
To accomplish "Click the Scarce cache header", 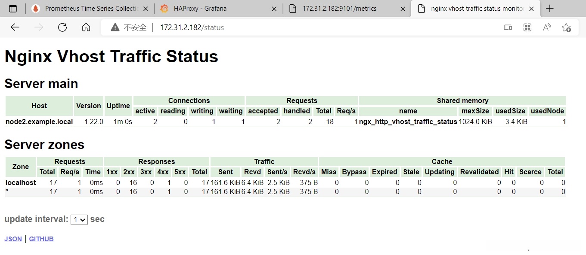I will tap(530, 172).
